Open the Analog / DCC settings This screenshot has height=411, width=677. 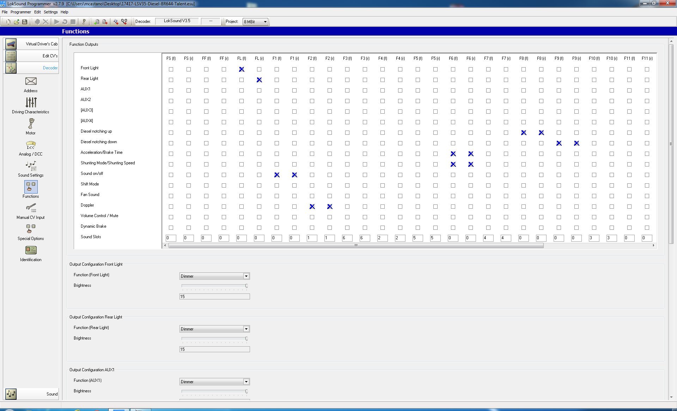tap(31, 148)
